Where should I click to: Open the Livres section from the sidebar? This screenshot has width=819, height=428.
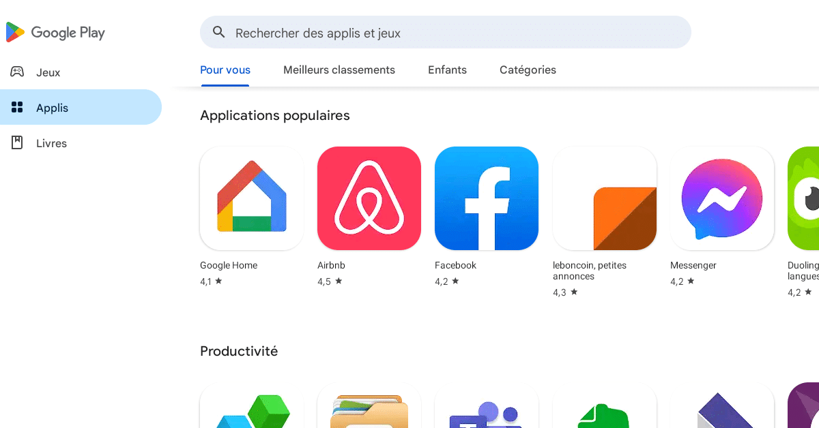point(51,143)
